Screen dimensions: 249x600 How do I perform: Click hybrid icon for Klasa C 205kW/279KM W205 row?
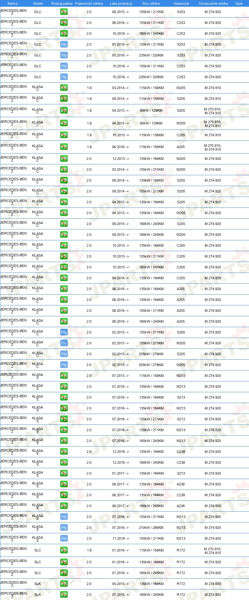point(64,365)
